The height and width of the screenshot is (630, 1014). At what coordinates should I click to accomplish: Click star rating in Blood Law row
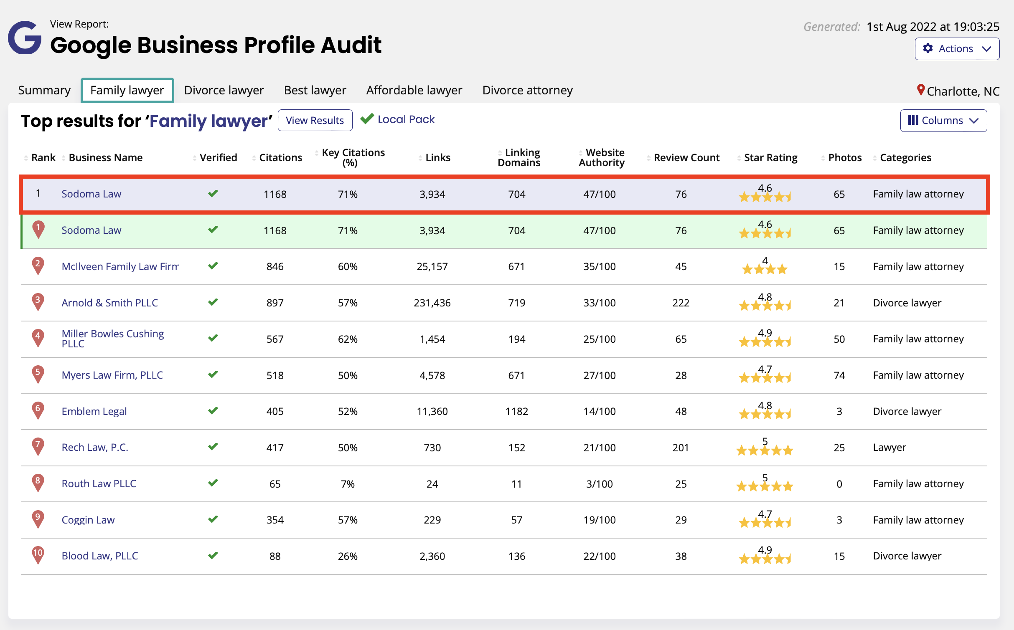click(x=765, y=559)
